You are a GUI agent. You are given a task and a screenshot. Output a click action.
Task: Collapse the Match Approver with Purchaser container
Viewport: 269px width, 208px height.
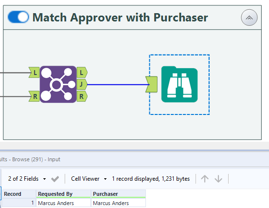click(249, 18)
